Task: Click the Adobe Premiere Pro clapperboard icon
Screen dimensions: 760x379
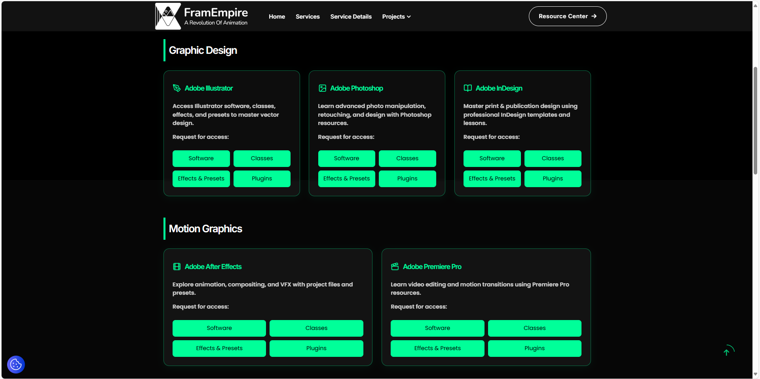Action: [x=395, y=267]
